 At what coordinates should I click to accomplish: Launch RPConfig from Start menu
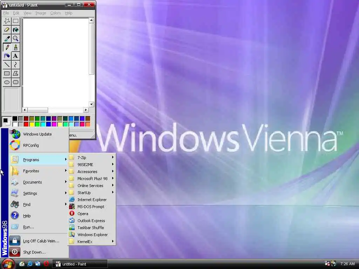(39, 145)
